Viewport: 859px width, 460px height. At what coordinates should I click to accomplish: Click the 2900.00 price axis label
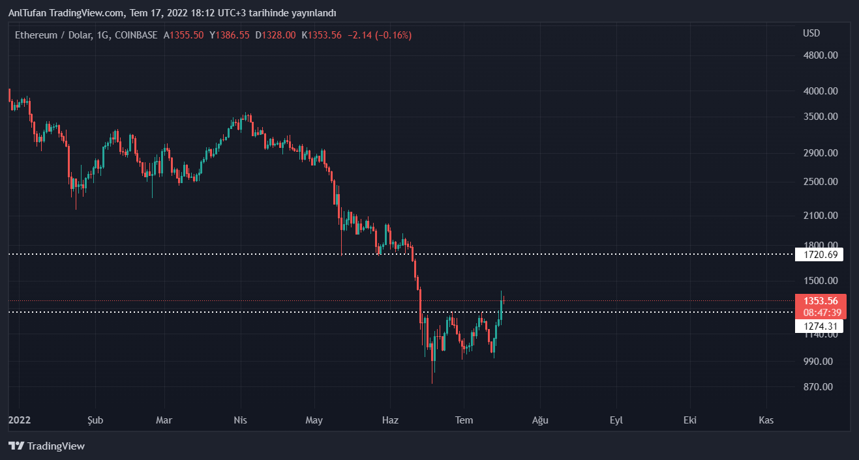click(821, 153)
